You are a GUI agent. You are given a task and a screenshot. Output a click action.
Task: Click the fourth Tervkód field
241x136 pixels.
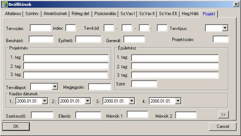coord(162,28)
